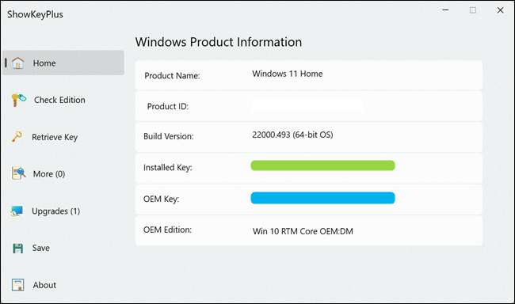Screen dimensions: 515x304
Task: Click the build version 22000.493 text
Action: tap(271, 135)
